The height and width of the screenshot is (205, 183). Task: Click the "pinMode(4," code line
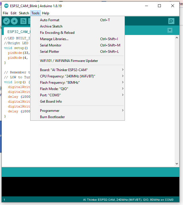point(18,58)
